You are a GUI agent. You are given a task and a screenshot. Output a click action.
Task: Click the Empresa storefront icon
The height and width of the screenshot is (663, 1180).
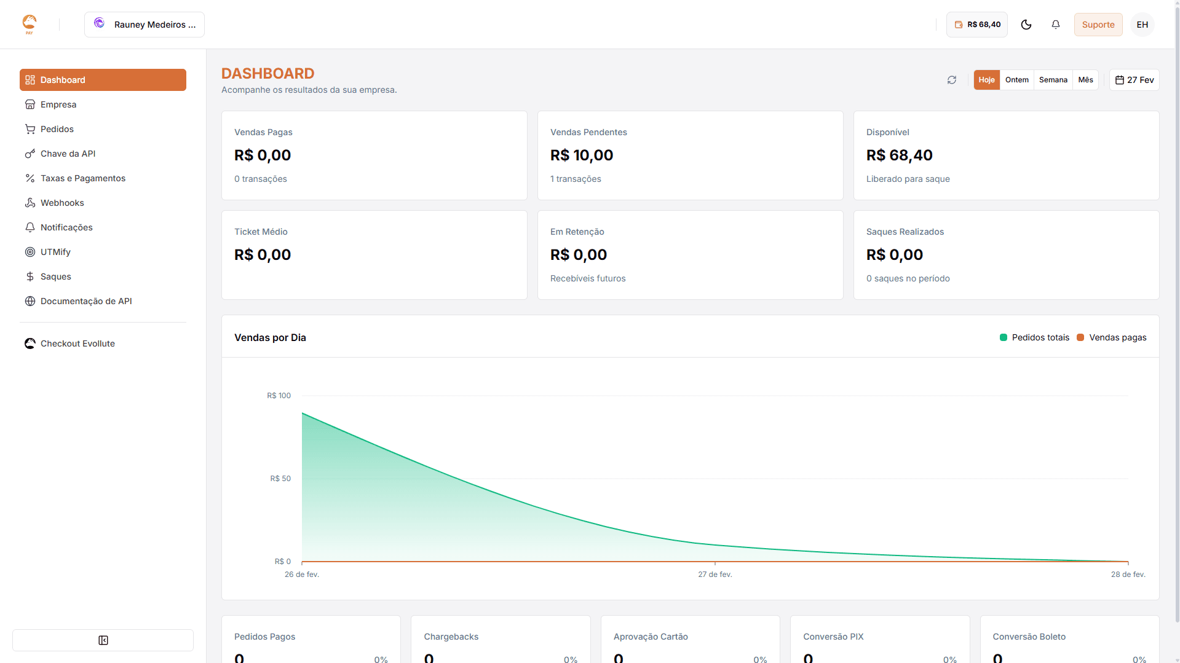(30, 104)
